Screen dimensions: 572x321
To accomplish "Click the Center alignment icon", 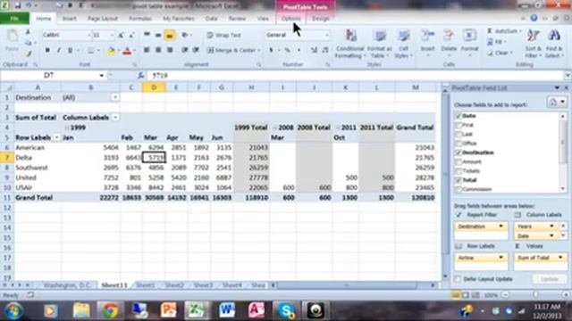I will click(x=158, y=50).
